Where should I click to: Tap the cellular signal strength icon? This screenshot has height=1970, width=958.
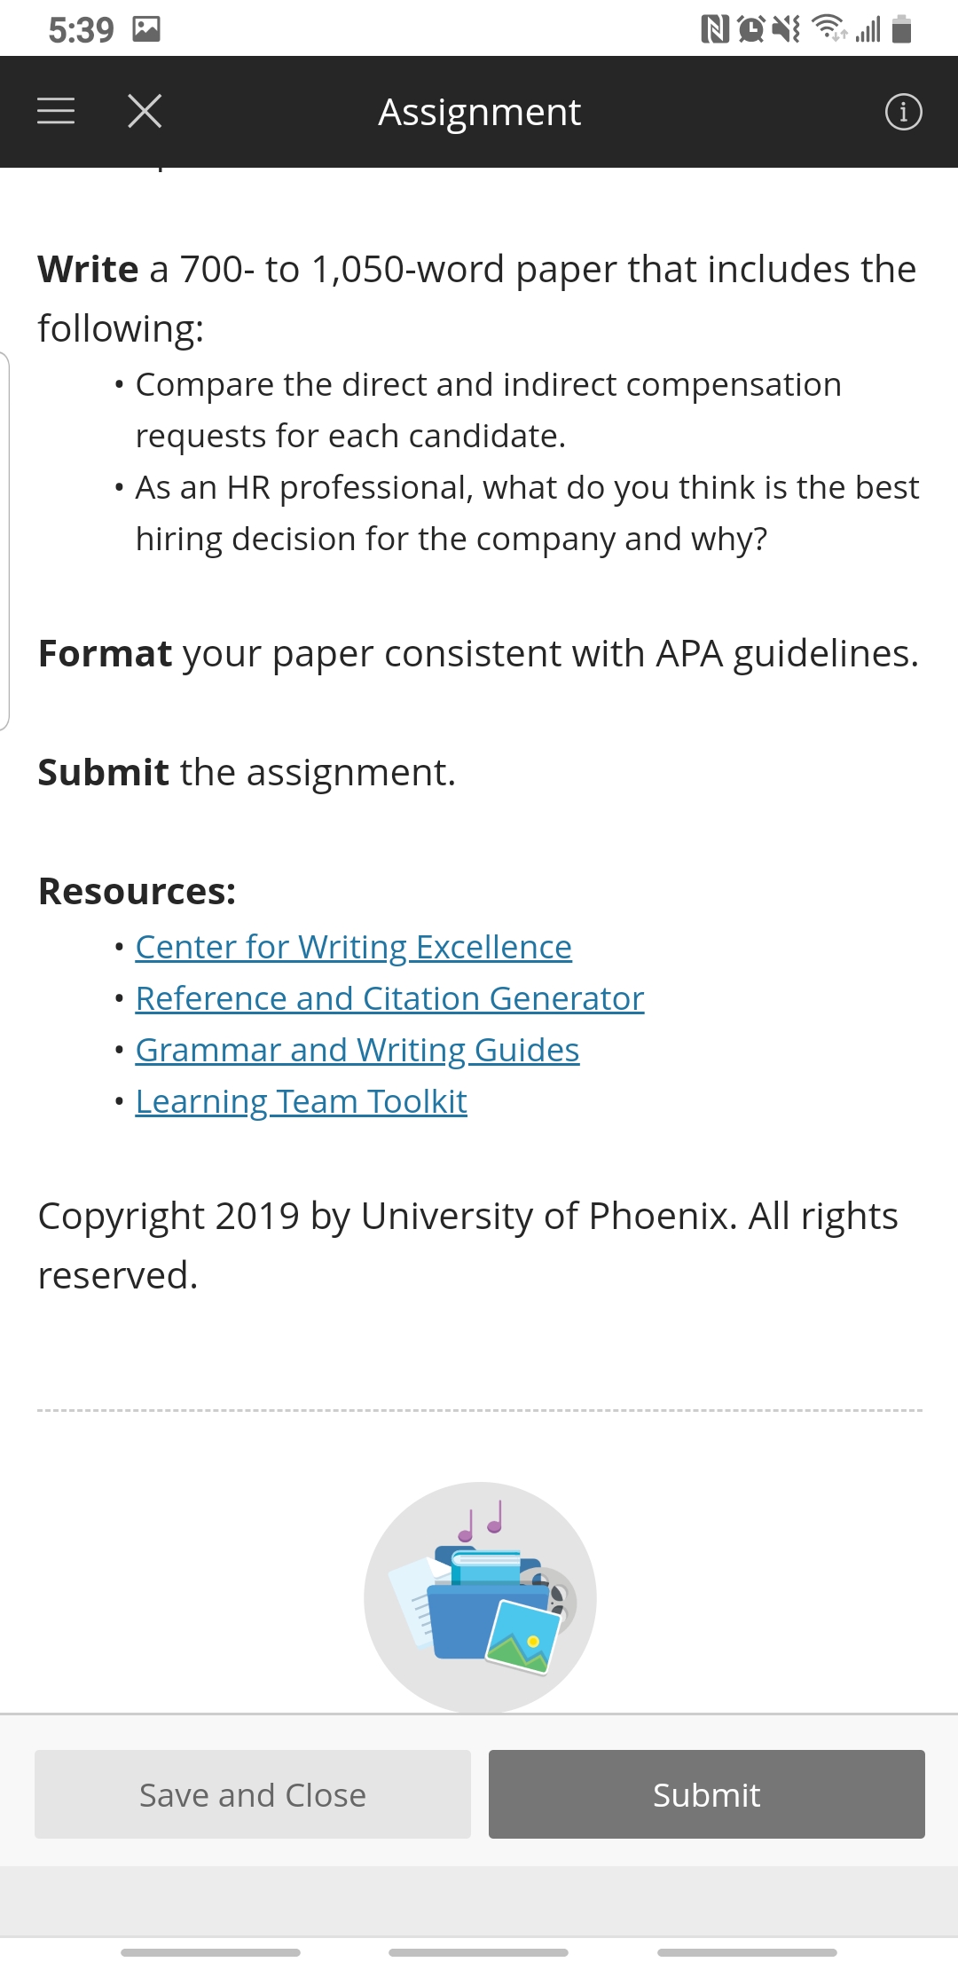click(x=868, y=30)
